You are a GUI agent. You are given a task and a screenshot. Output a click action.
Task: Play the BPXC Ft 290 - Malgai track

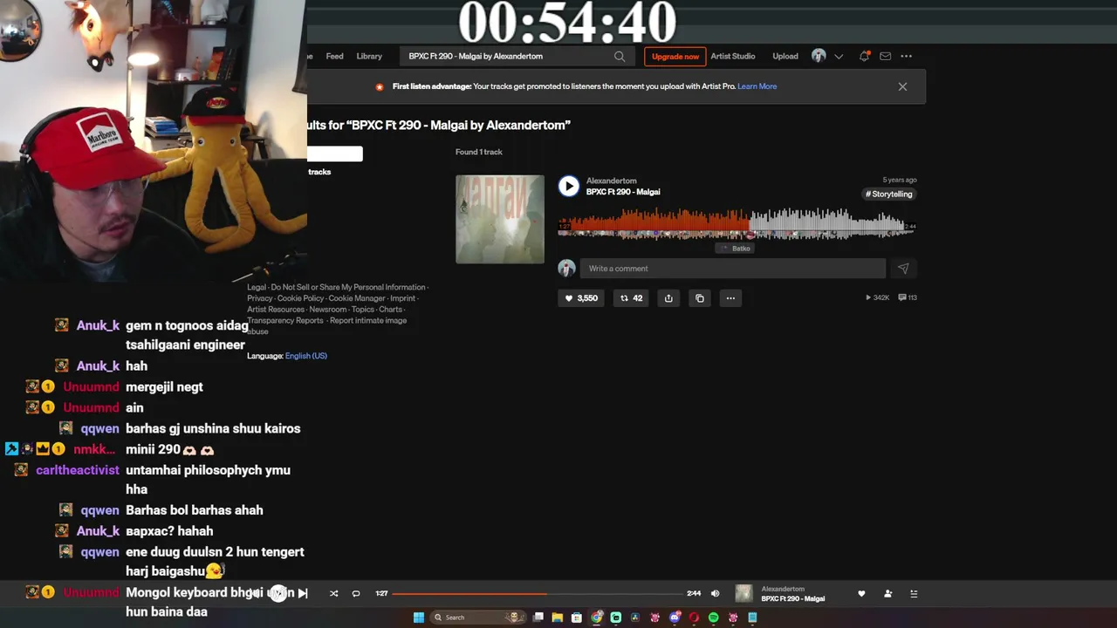pos(569,186)
